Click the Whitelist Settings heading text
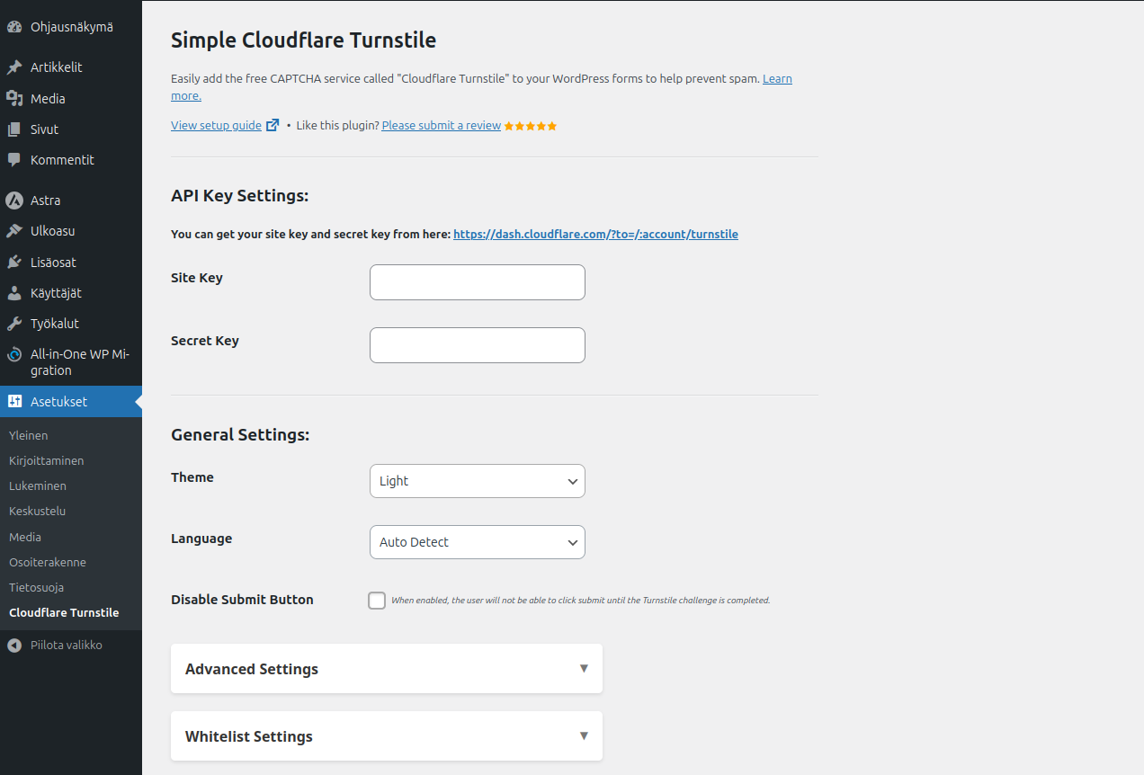This screenshot has height=775, width=1144. tap(249, 736)
